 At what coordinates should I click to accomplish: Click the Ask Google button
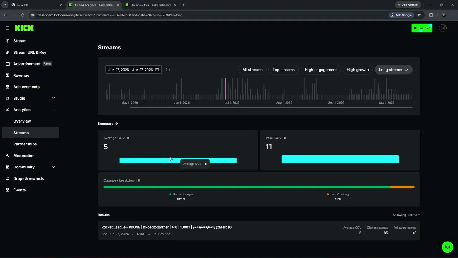401,15
